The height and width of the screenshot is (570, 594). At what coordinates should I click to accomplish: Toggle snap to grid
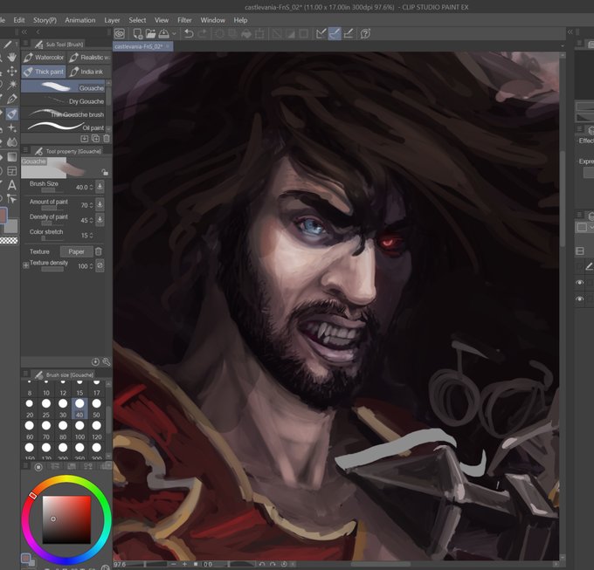point(349,34)
